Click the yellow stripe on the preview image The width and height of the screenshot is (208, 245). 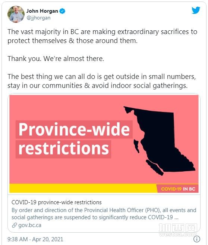(83, 188)
